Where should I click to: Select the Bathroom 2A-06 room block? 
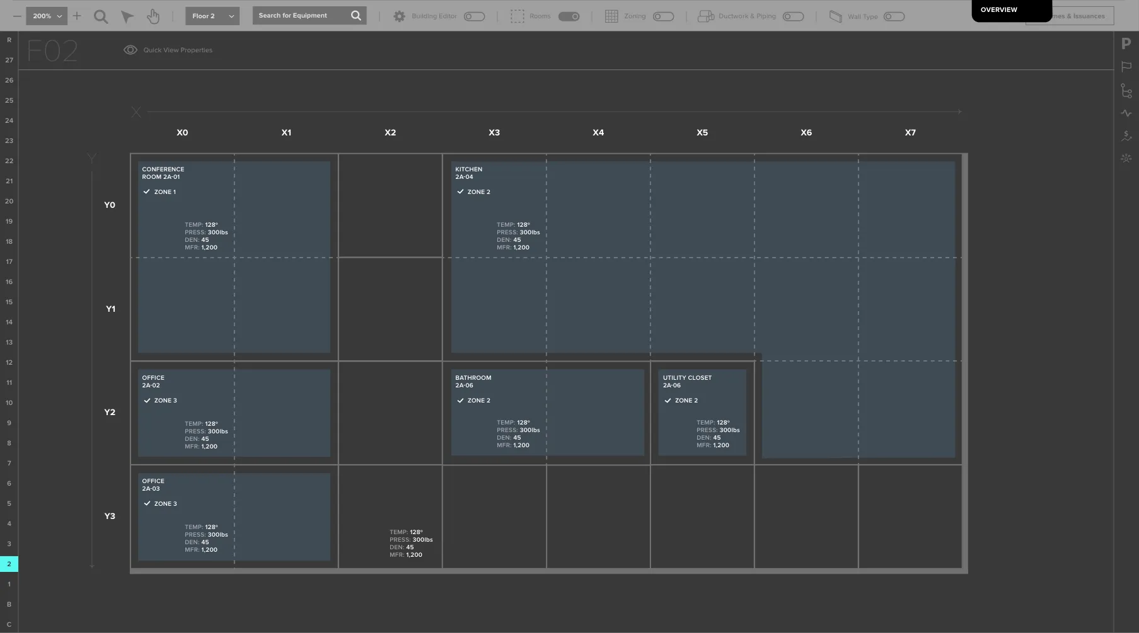548,413
